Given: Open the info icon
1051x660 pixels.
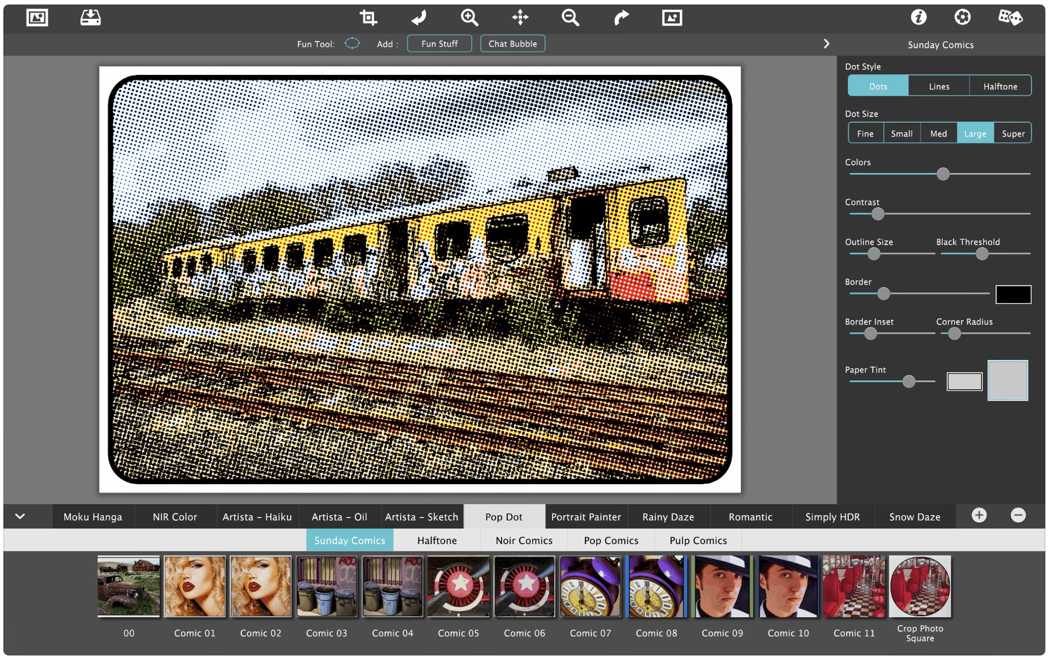Looking at the screenshot, I should [x=918, y=18].
